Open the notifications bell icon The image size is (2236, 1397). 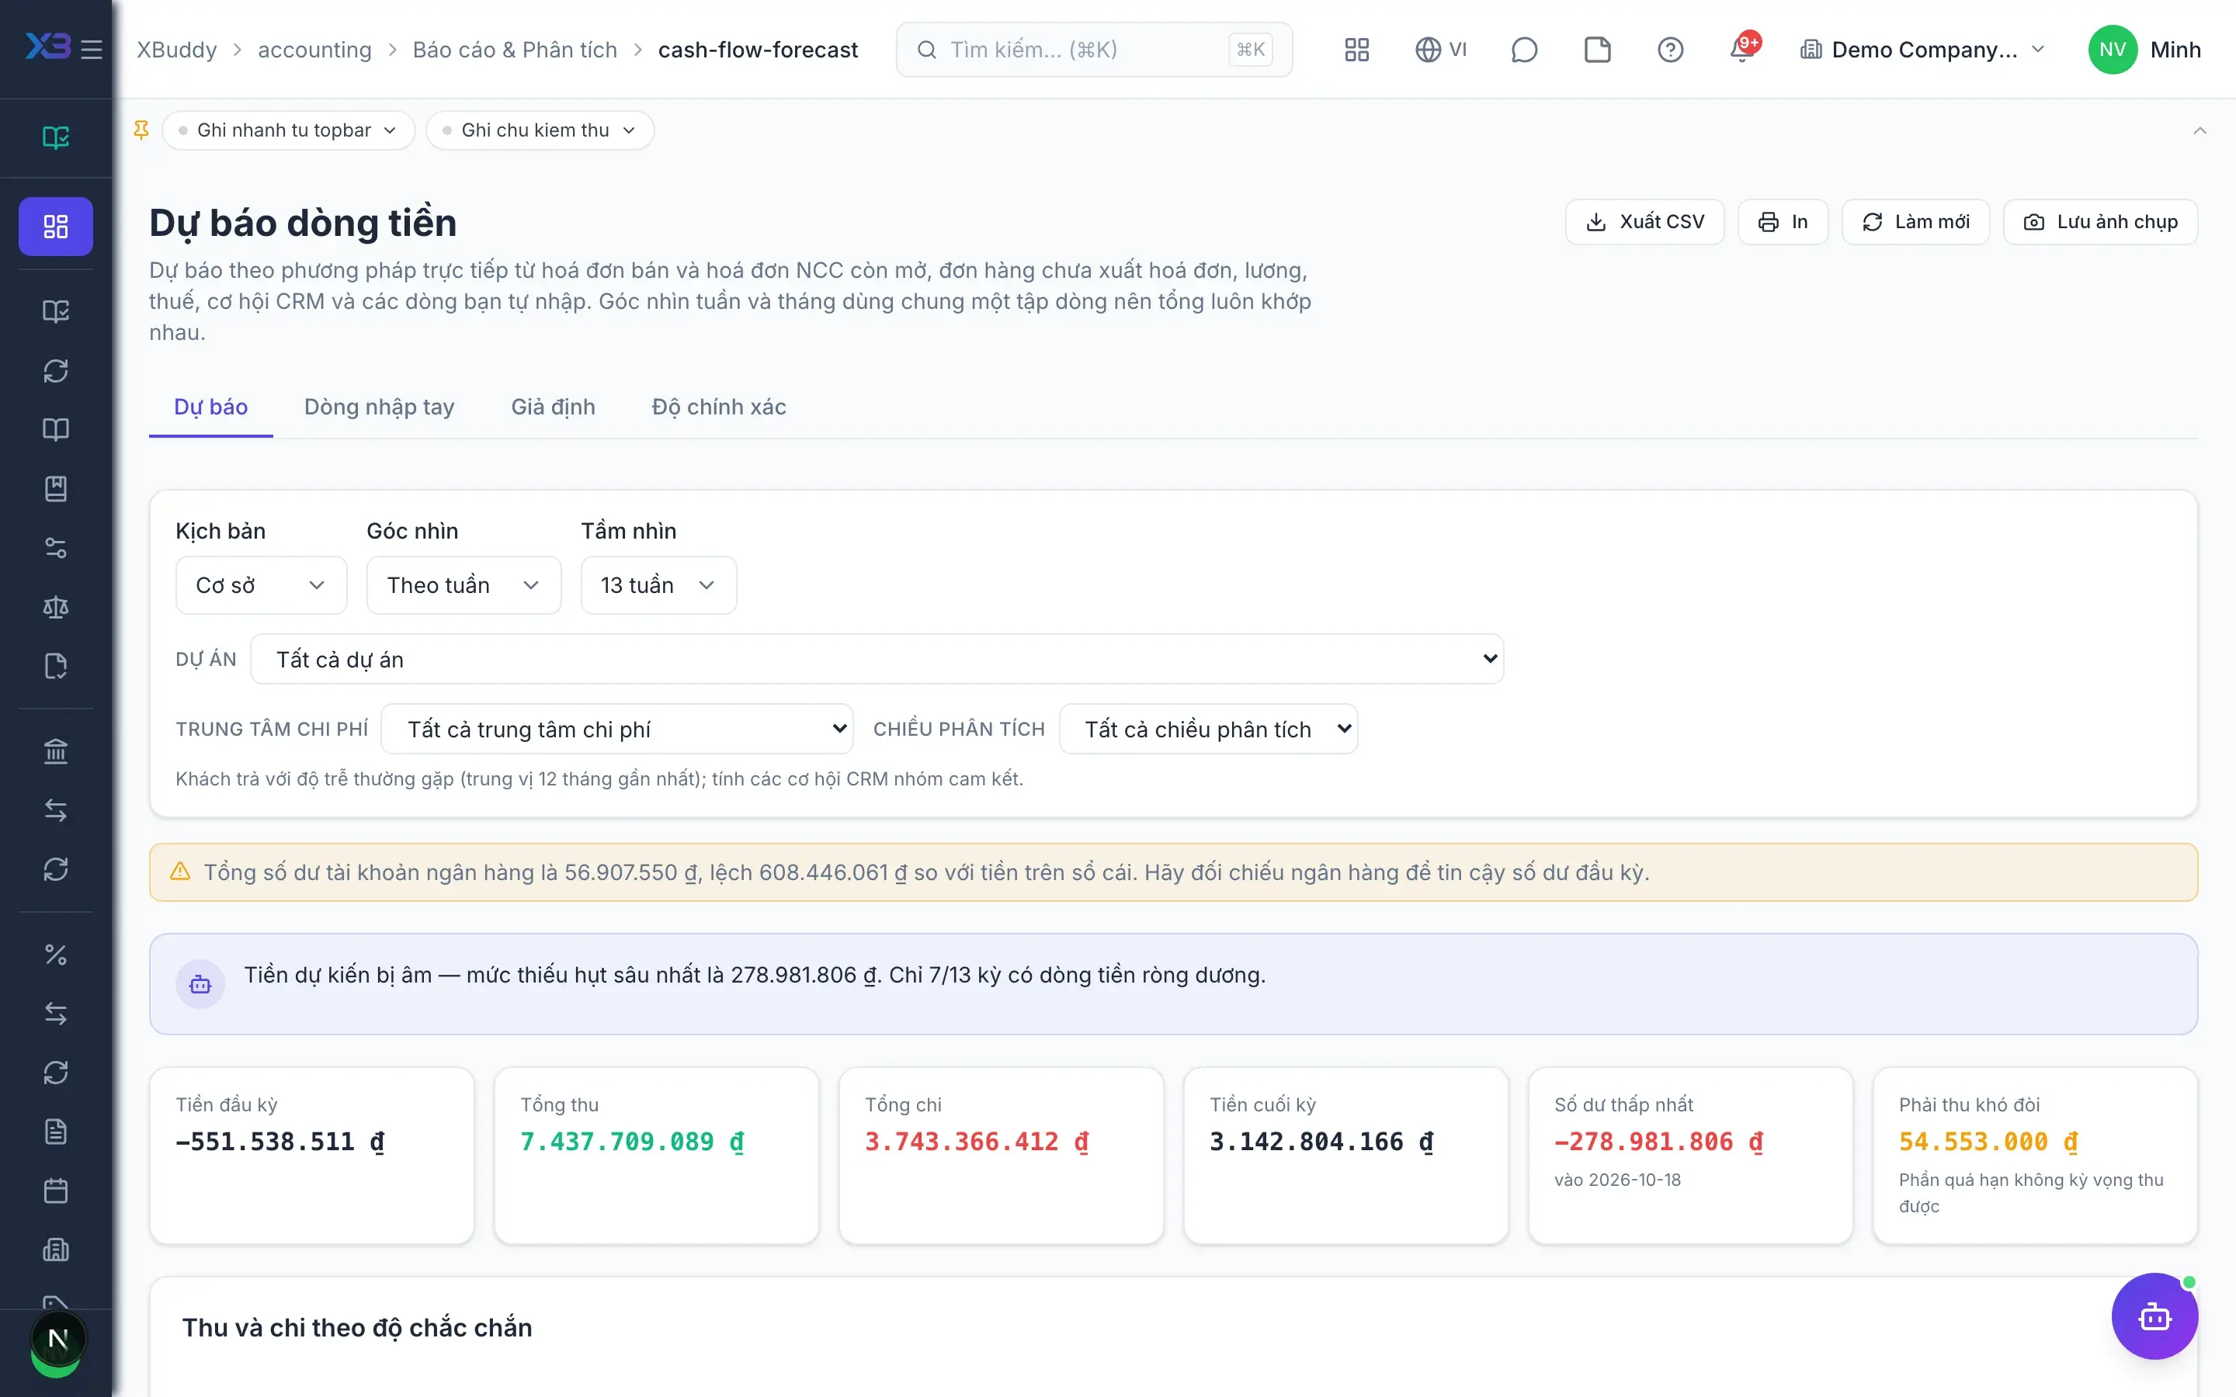pos(1742,49)
